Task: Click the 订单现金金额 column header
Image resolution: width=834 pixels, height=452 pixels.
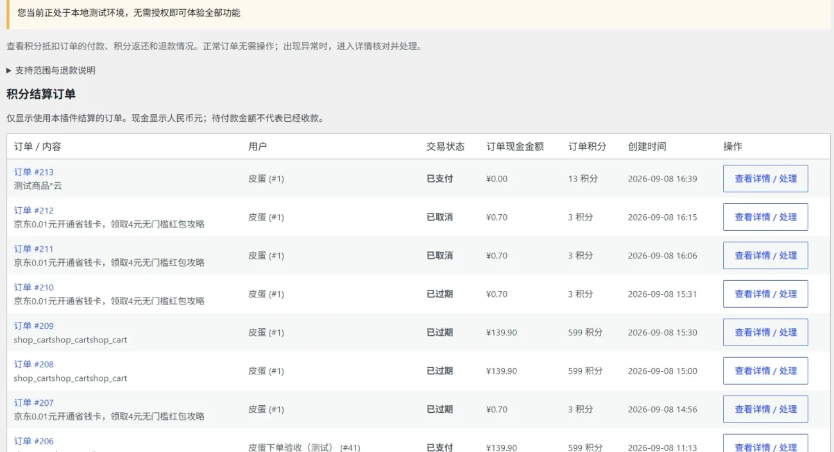Action: point(515,147)
